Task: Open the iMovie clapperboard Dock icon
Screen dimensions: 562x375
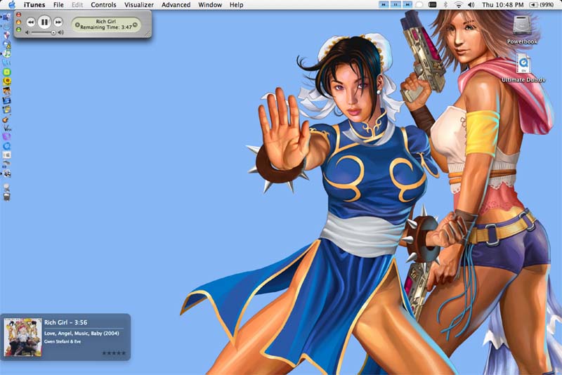Action: pyautogui.click(x=7, y=100)
